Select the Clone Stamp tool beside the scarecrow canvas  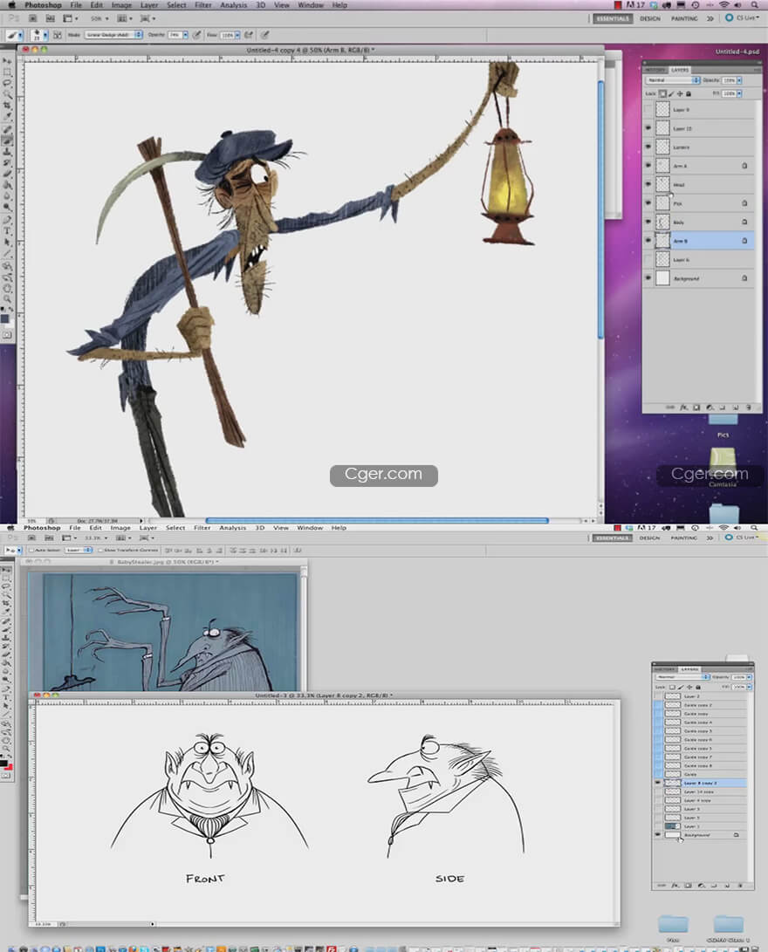7,151
